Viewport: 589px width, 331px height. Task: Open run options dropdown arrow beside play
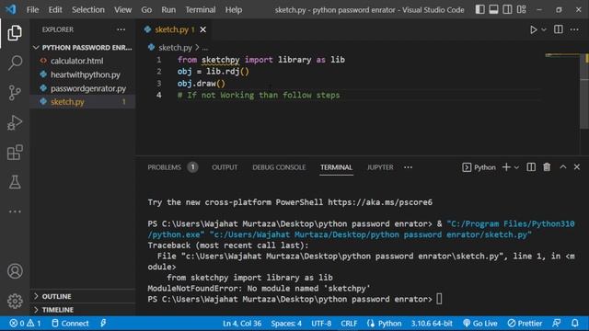coord(544,29)
